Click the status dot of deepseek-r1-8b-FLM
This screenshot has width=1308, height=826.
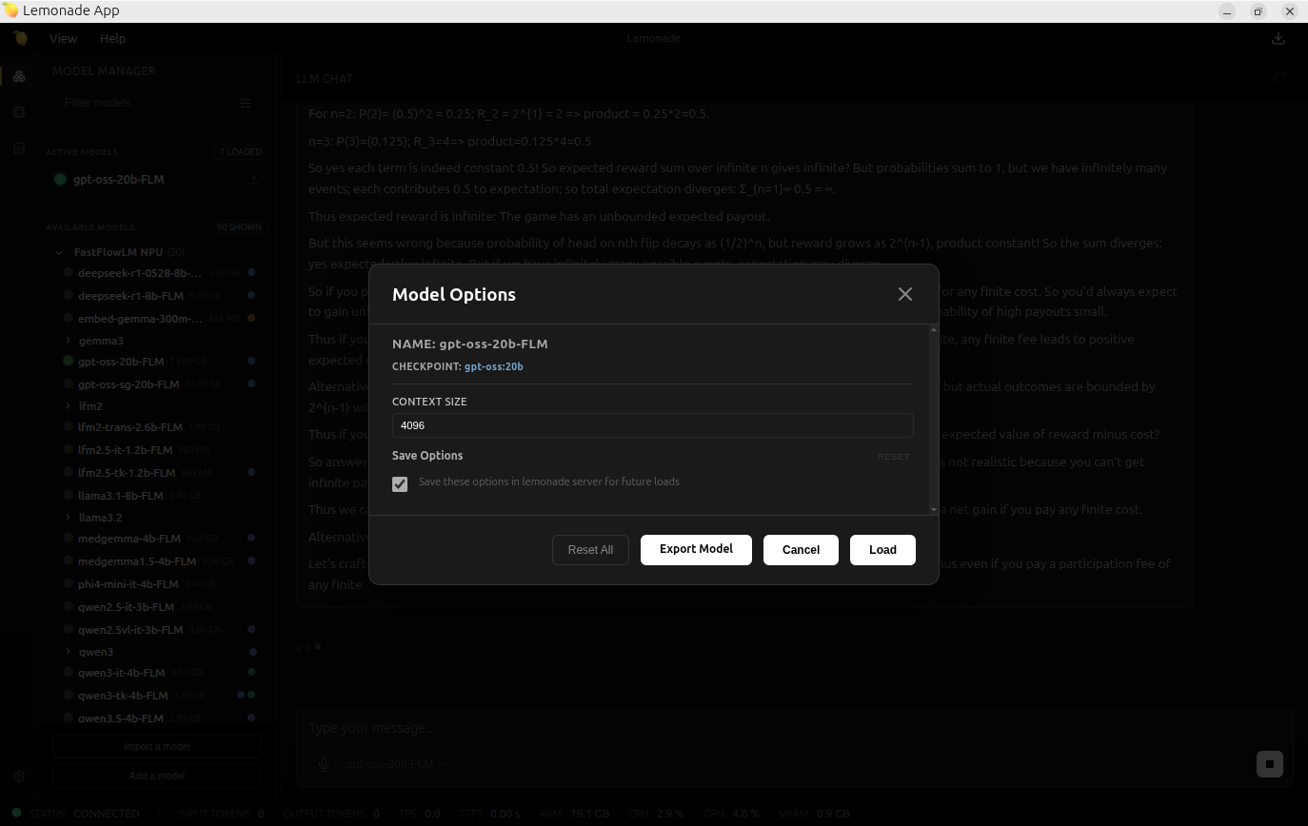[x=69, y=296]
